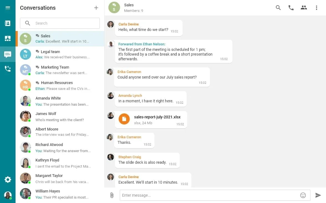Open the Legal team conversation
Viewport: 326px width, 203px height.
point(60,54)
